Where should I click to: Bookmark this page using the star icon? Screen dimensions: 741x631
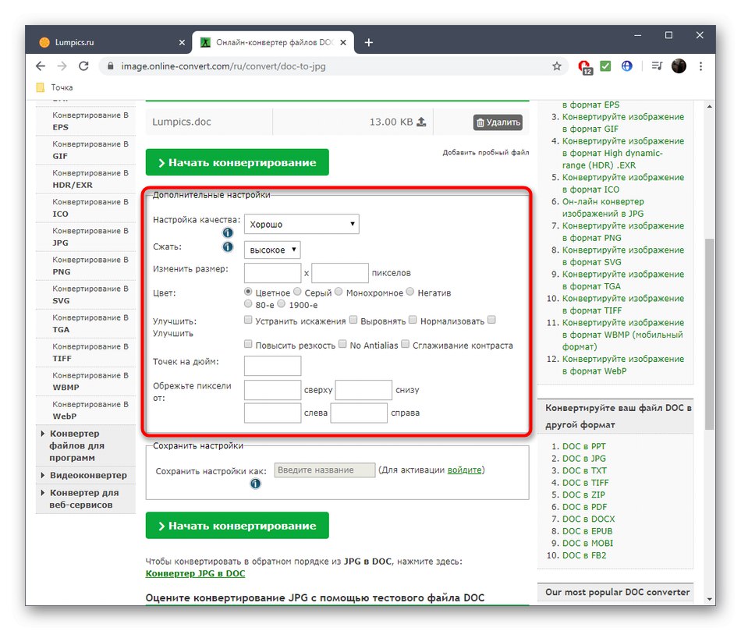(x=557, y=66)
